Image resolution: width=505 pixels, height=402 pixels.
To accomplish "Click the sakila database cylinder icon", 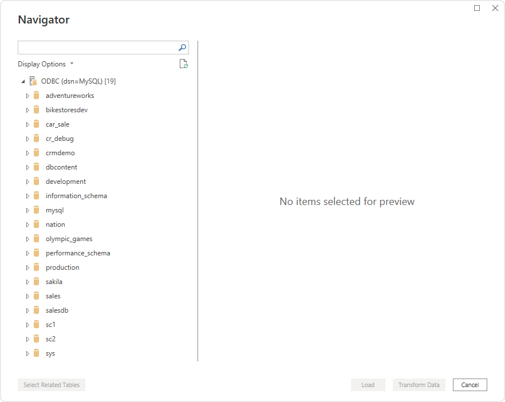I will 37,282.
